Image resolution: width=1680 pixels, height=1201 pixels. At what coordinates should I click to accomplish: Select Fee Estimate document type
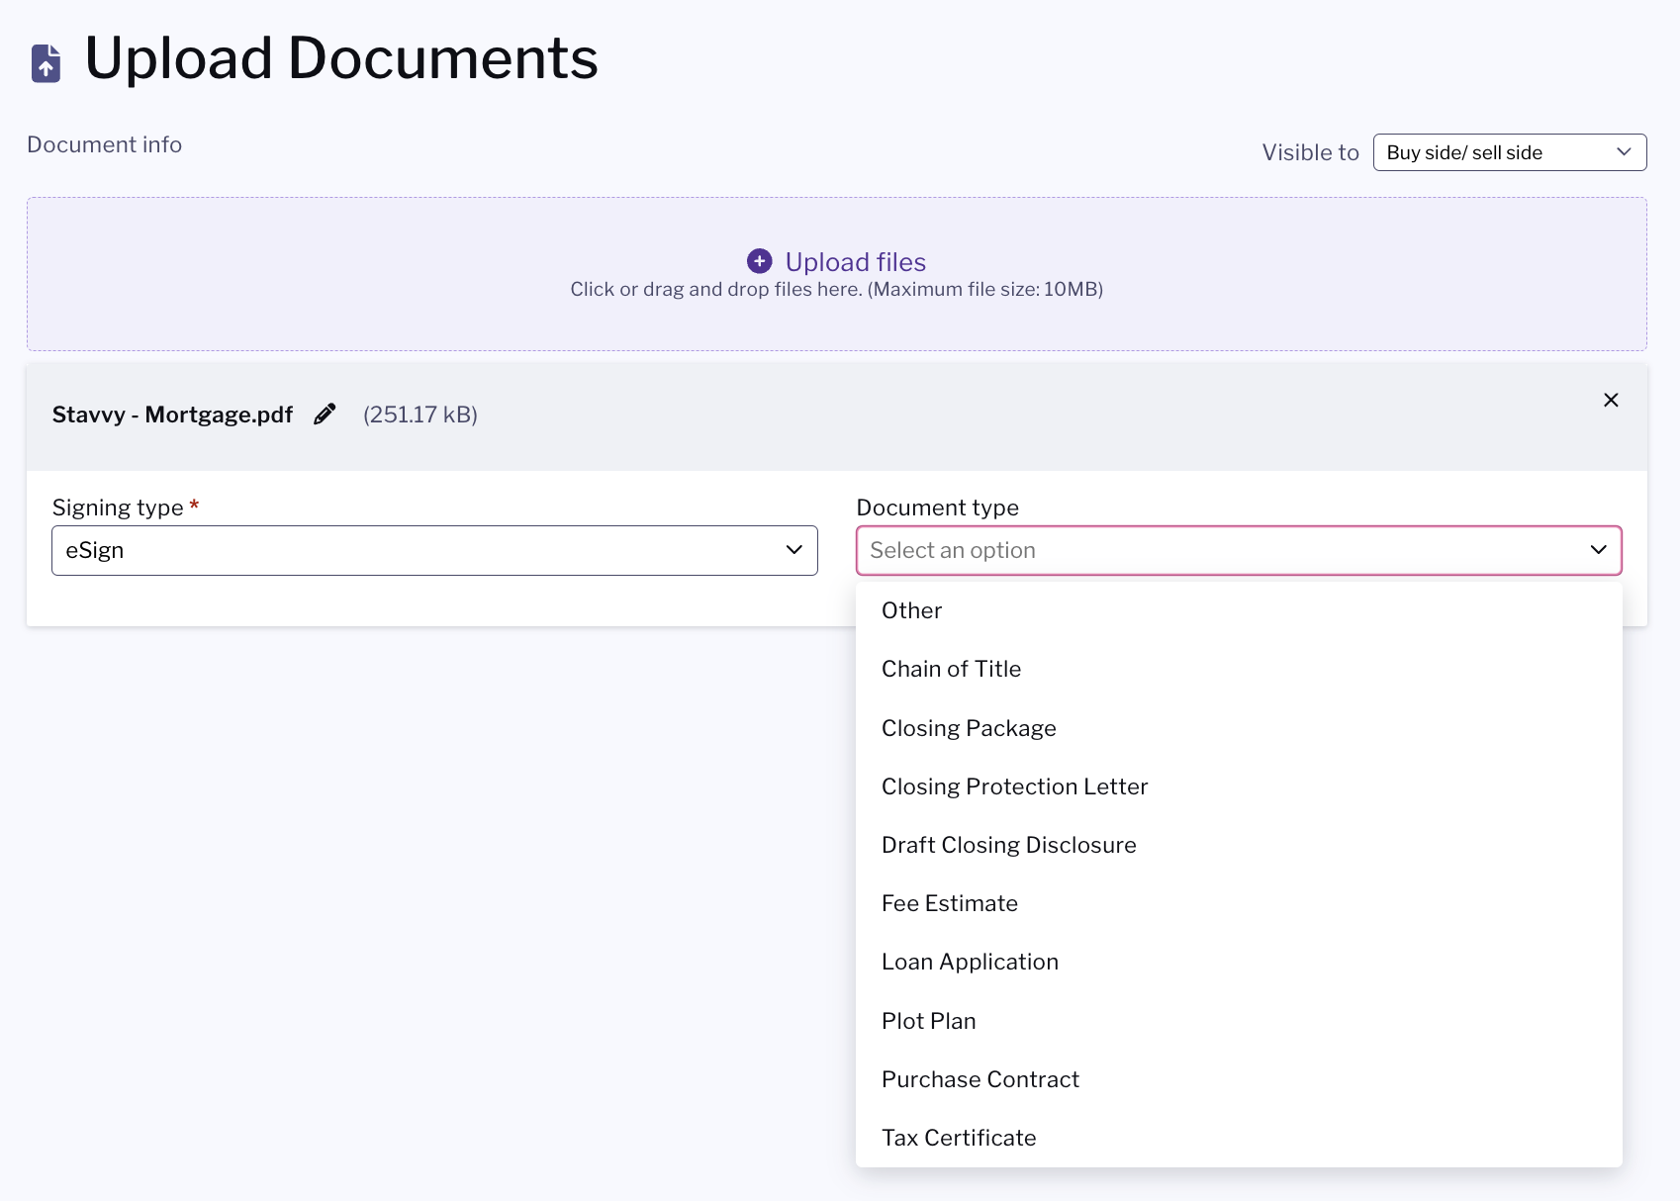point(1239,903)
